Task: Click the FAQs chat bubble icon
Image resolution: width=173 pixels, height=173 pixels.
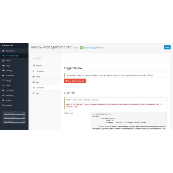Action: point(3,65)
